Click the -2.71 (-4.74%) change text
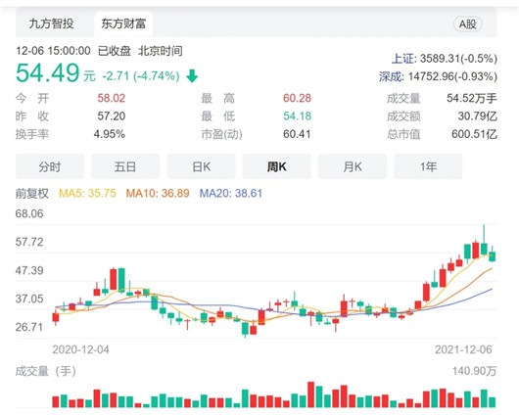 (141, 76)
